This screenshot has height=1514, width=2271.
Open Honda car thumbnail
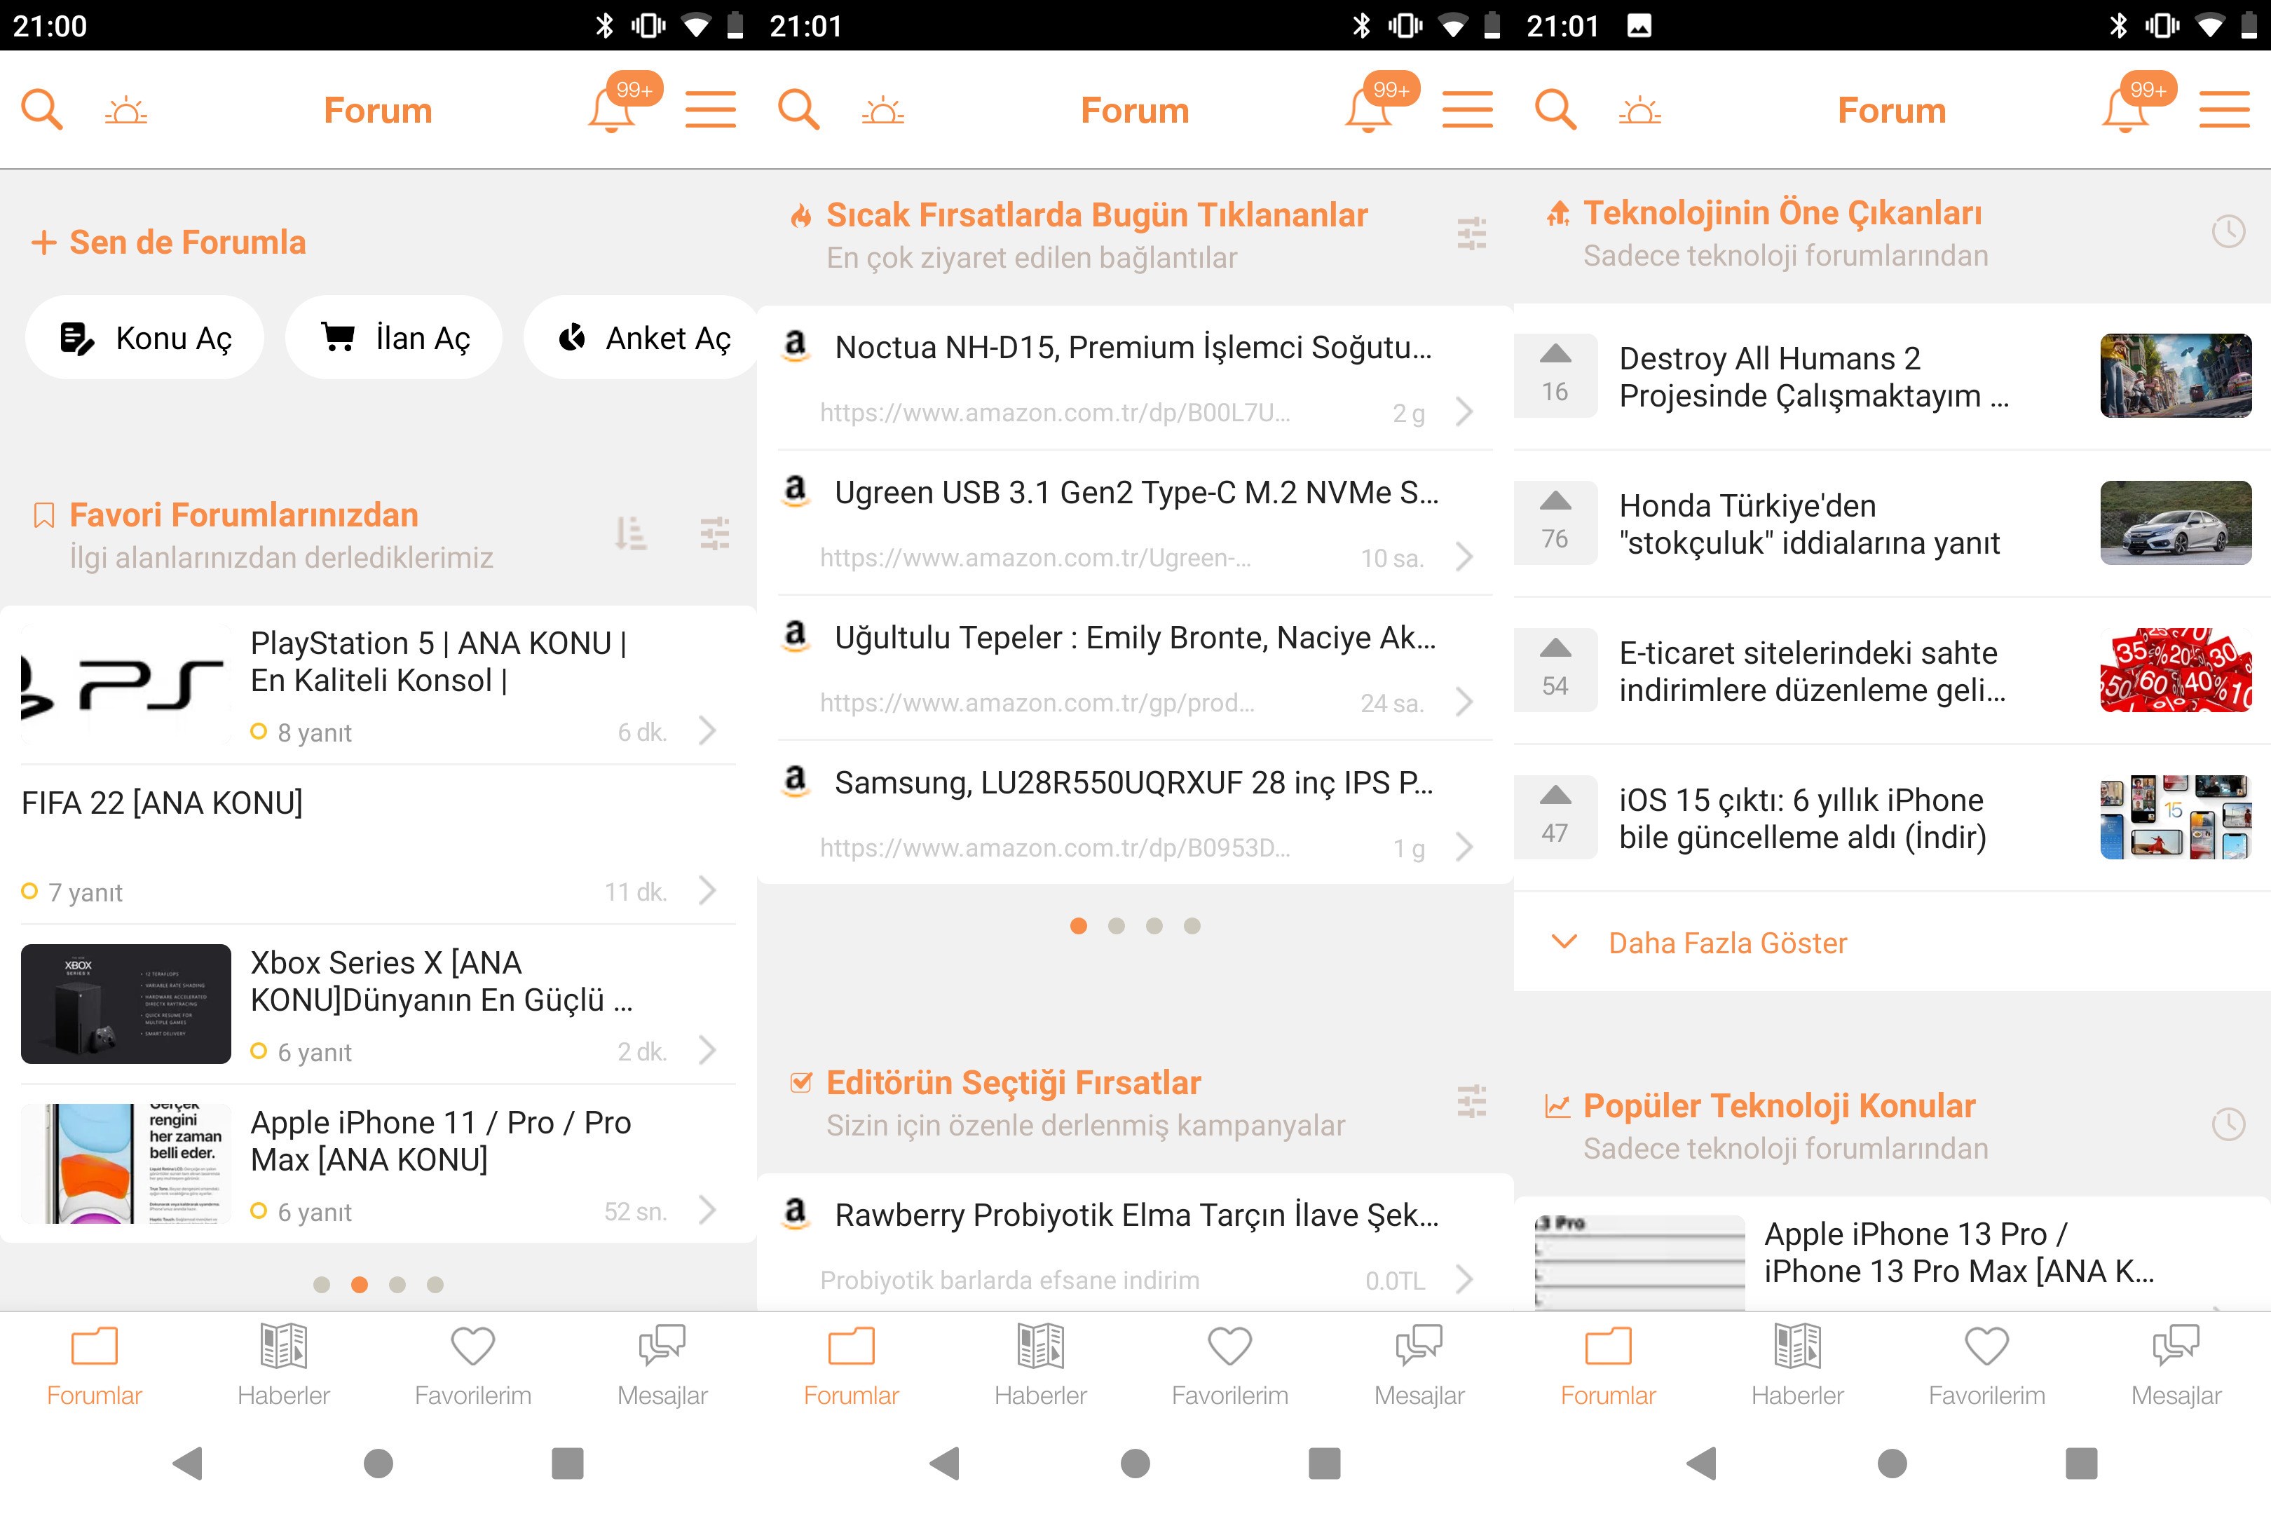pos(2176,522)
